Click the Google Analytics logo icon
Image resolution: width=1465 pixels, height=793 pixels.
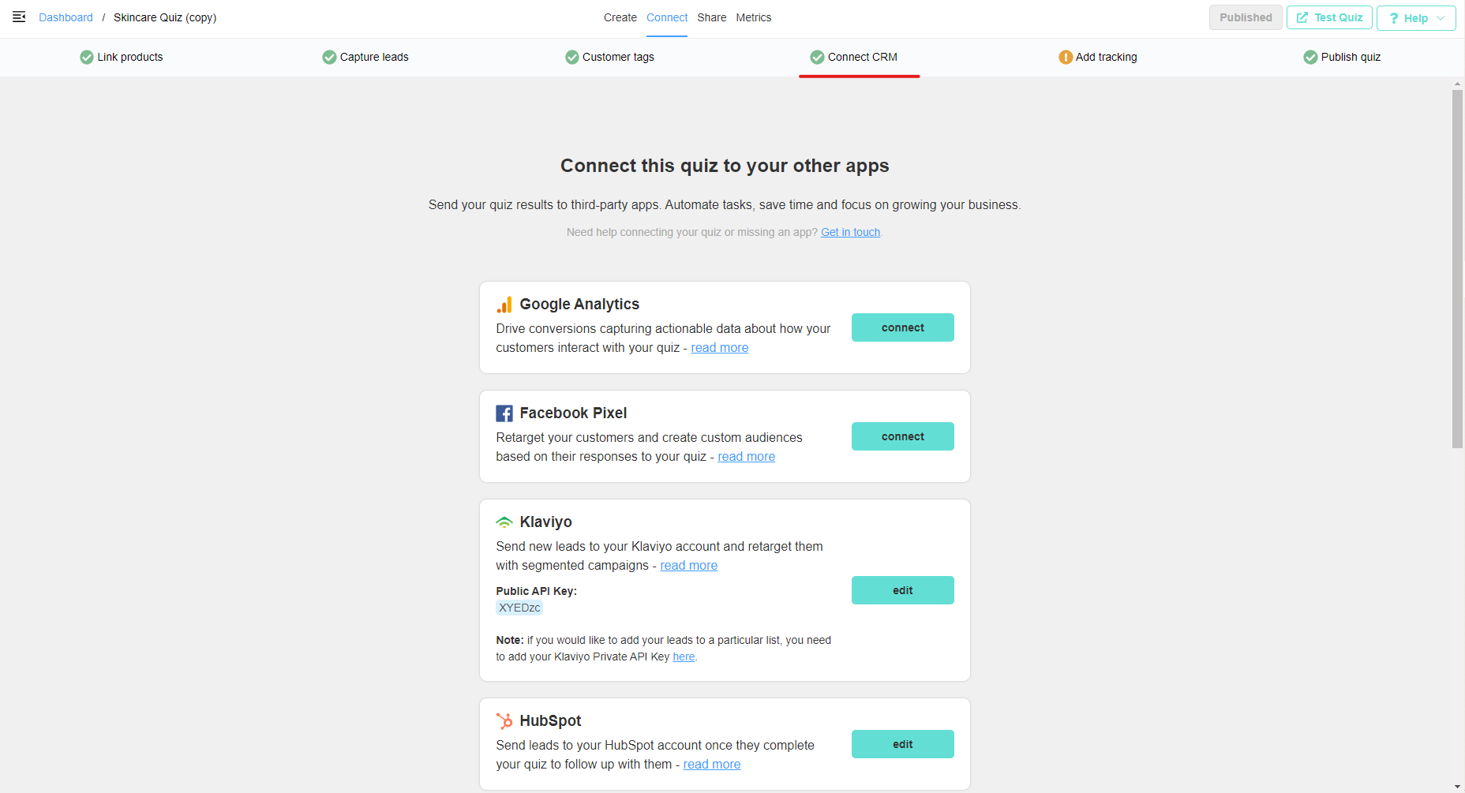504,305
